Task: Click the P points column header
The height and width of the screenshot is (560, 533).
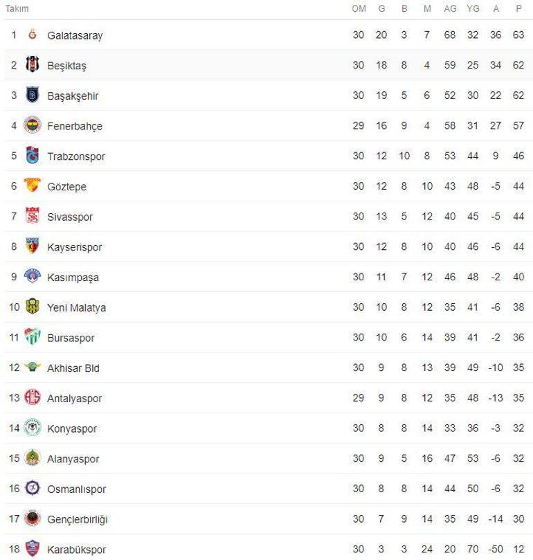Action: (x=518, y=9)
